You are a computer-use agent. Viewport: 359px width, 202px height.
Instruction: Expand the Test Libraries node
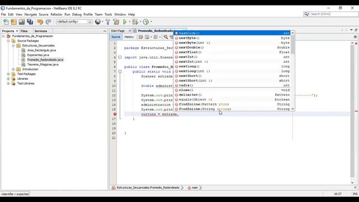click(x=8, y=84)
